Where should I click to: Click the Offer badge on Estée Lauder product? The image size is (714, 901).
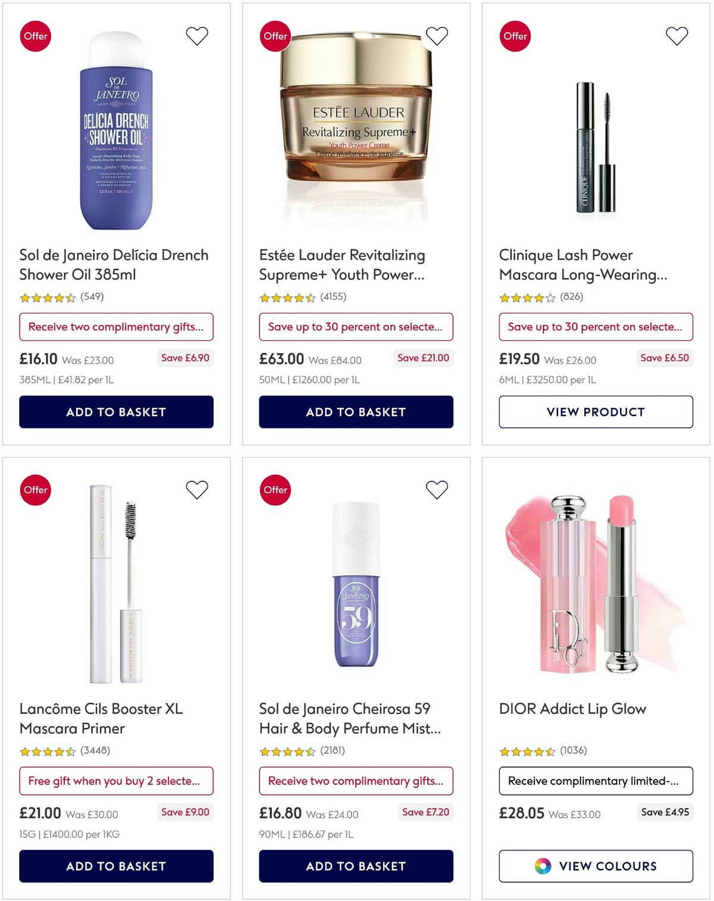(x=274, y=36)
